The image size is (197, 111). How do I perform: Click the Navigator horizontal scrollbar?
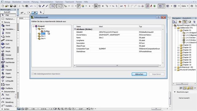click(x=182, y=84)
